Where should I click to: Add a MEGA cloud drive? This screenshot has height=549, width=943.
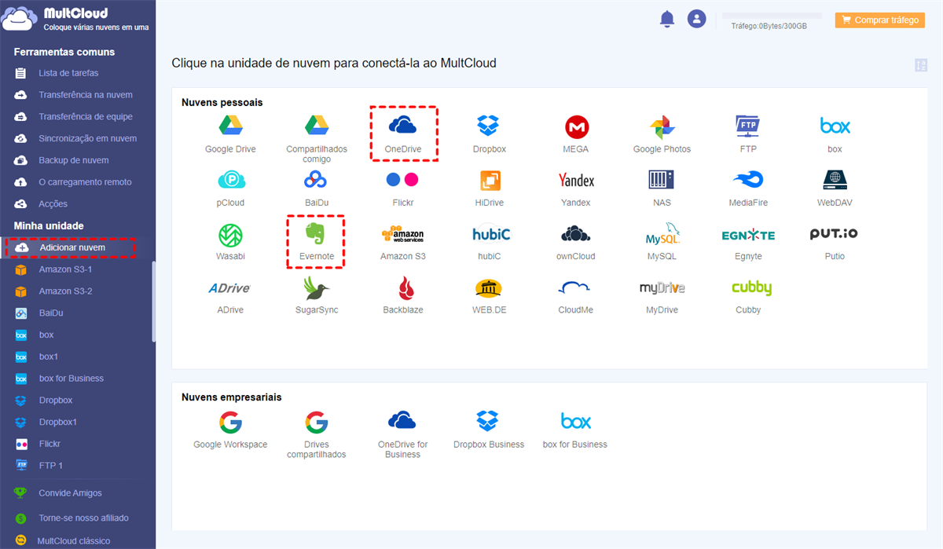[576, 134]
